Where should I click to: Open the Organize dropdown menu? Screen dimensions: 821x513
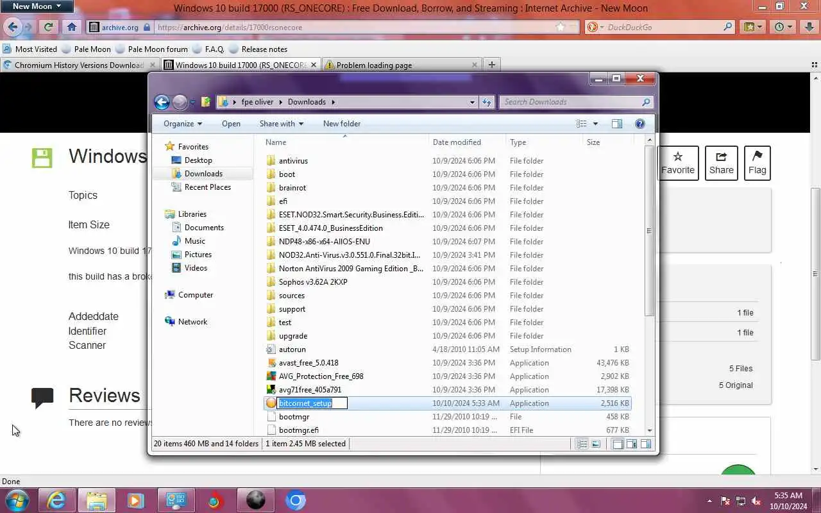[183, 124]
